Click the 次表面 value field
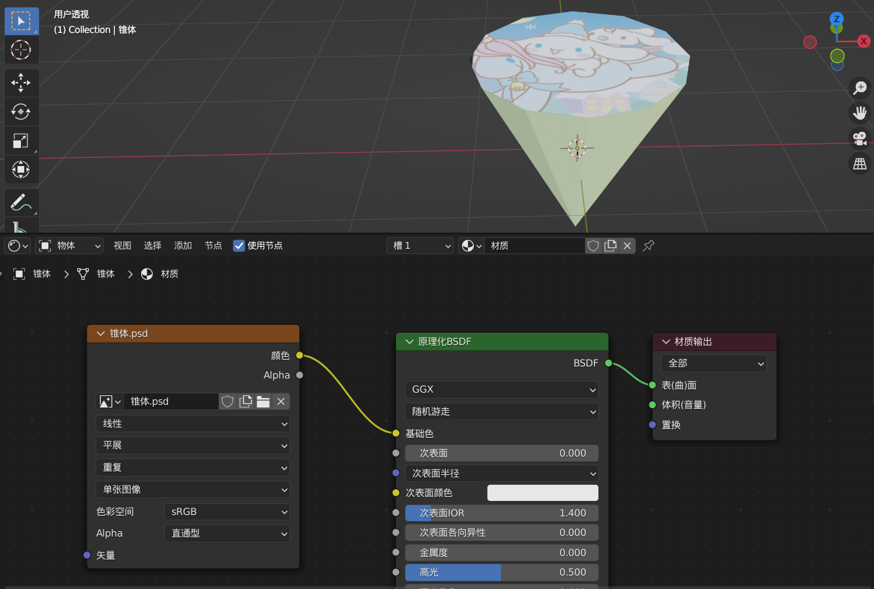Screen dimensions: 874x589 click(502, 453)
